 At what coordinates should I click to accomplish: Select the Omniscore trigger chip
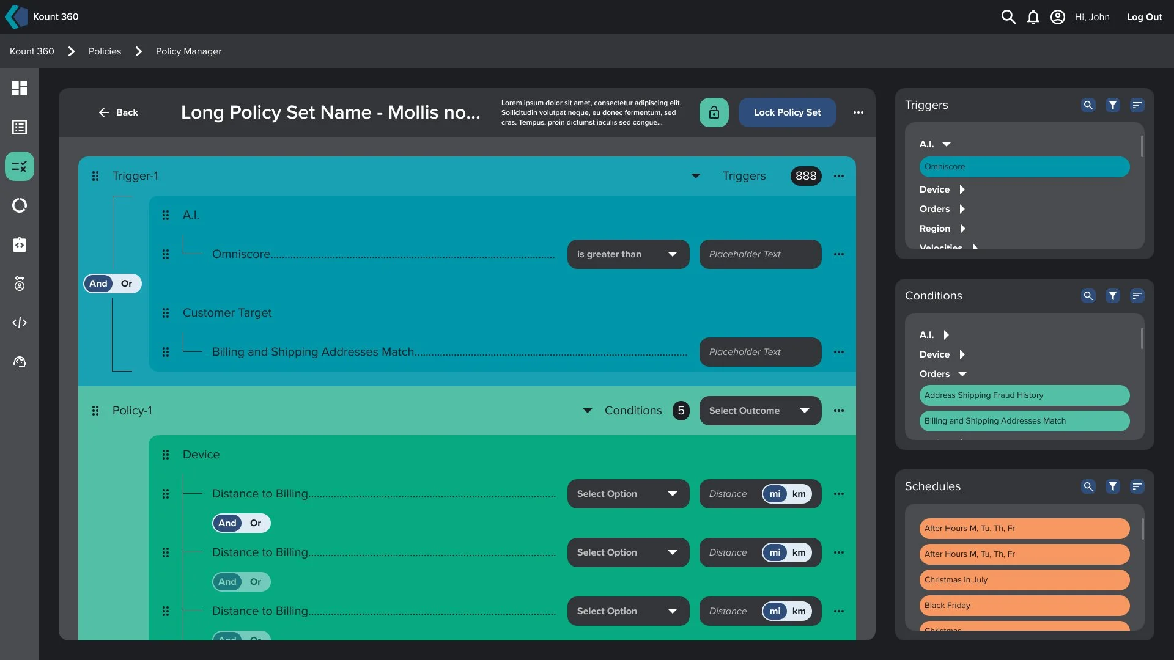coord(1025,167)
